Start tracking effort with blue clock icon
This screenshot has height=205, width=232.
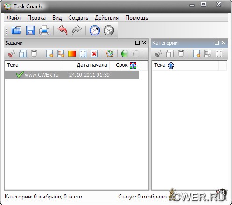pos(95,30)
